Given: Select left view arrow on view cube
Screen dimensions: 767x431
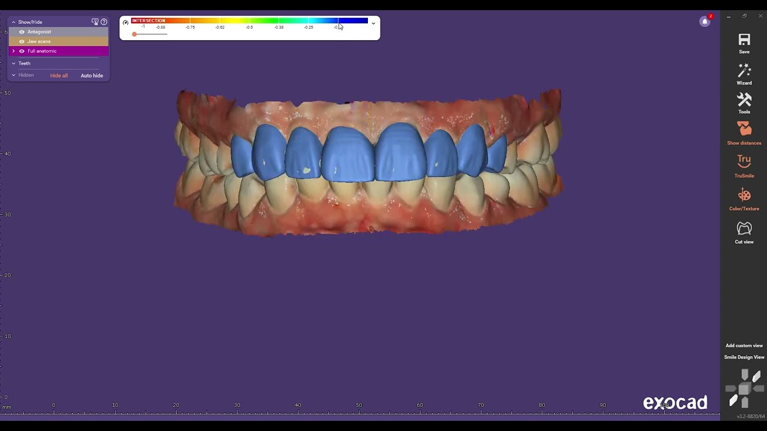Looking at the screenshot, I should click(731, 388).
